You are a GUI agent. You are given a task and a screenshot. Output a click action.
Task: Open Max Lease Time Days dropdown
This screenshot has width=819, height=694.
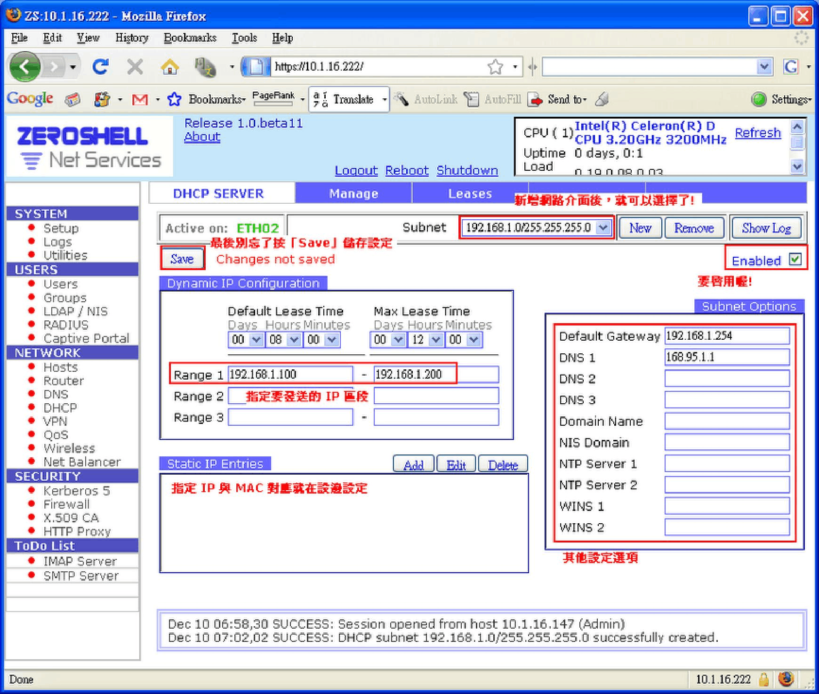[x=398, y=339]
